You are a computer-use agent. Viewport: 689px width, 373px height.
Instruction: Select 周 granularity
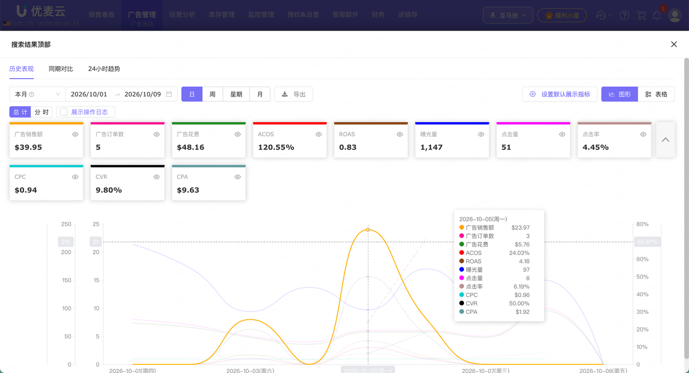[x=213, y=94]
